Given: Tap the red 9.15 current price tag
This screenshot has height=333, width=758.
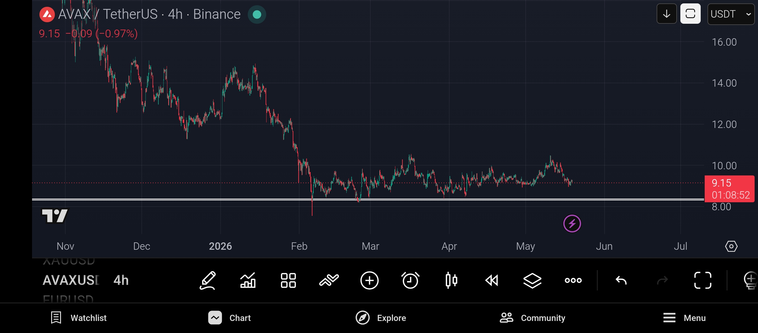Looking at the screenshot, I should point(721,183).
